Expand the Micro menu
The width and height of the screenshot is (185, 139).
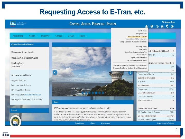point(83,36)
